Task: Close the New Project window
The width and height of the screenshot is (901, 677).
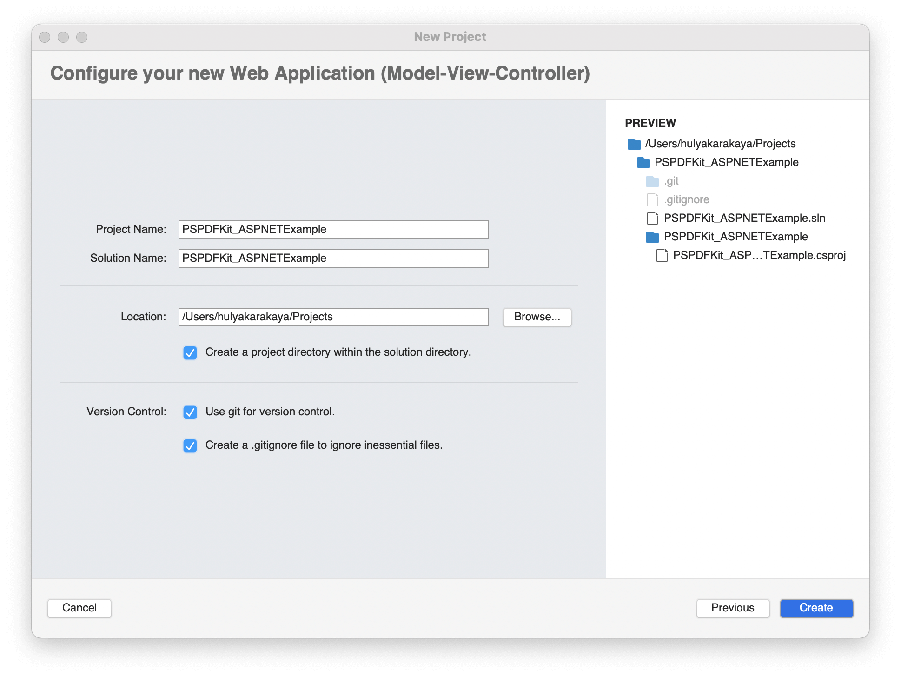Action: [45, 37]
